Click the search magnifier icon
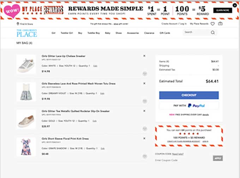Image resolution: width=240 pixels, height=178 pixels. pos(213,32)
